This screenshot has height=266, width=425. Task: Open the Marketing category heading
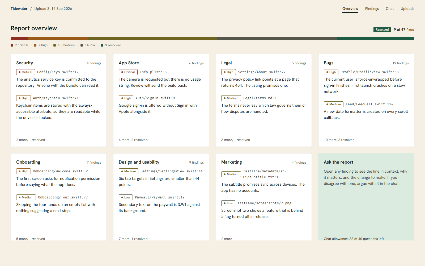pyautogui.click(x=232, y=162)
